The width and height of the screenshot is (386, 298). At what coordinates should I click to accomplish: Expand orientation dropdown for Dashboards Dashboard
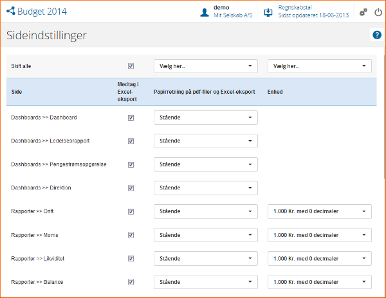click(205, 118)
